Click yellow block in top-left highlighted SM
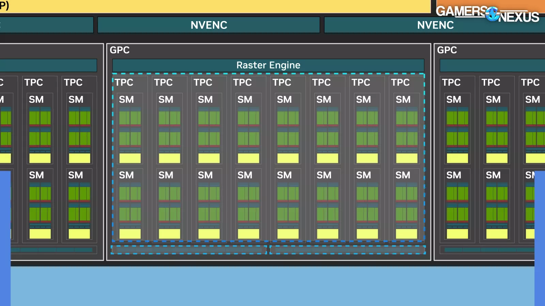545x306 pixels. tap(130, 158)
